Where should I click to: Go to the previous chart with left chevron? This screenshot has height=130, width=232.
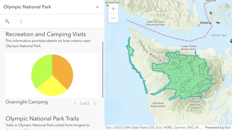click(x=75, y=103)
